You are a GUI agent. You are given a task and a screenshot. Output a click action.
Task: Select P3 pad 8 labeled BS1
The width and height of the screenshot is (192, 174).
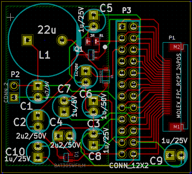[x=133, y=61]
